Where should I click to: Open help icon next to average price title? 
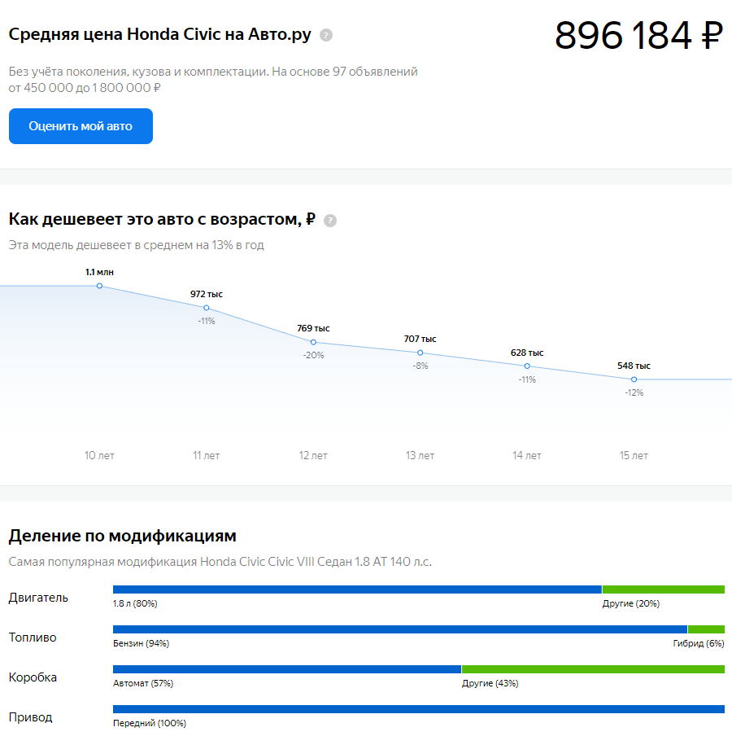click(326, 35)
